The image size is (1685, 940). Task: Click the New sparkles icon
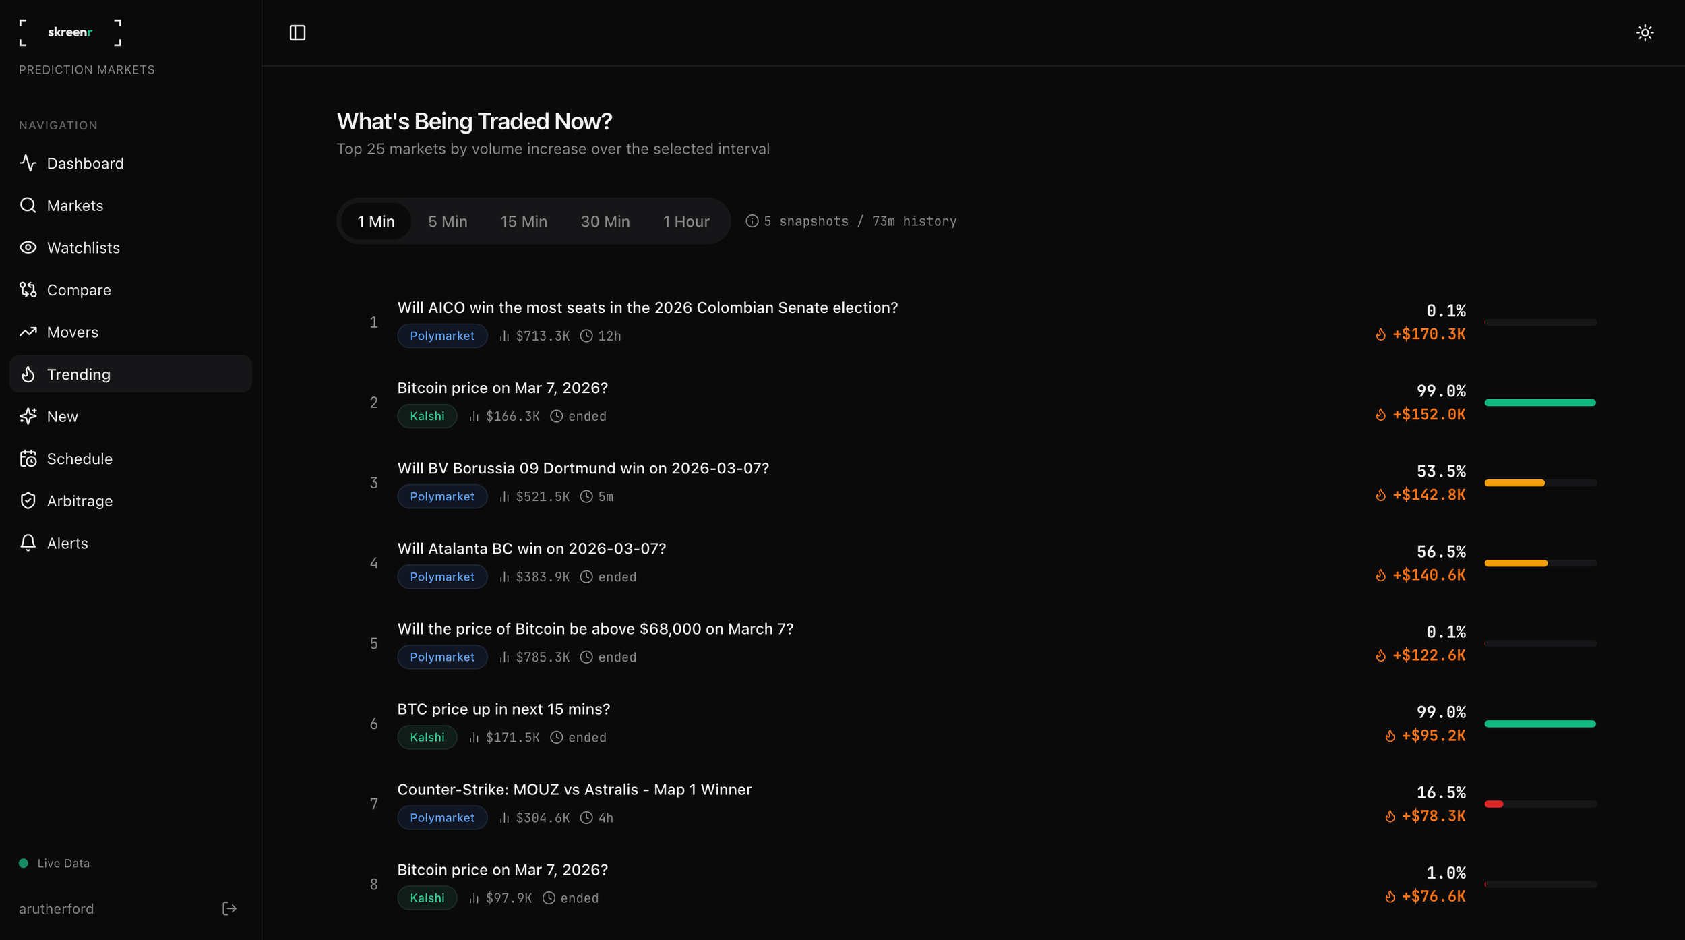[28, 416]
